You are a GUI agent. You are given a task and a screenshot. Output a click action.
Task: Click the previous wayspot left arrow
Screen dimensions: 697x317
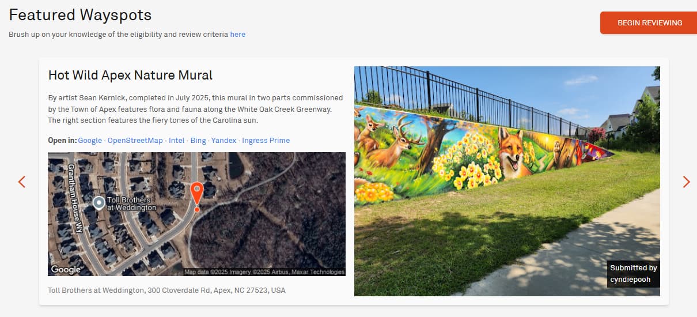22,182
